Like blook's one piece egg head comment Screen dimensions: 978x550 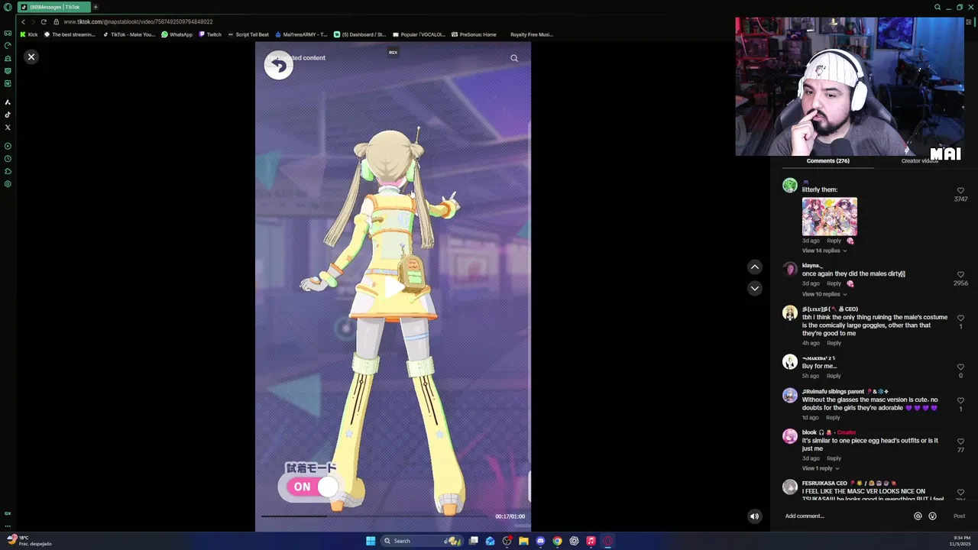coord(960,442)
